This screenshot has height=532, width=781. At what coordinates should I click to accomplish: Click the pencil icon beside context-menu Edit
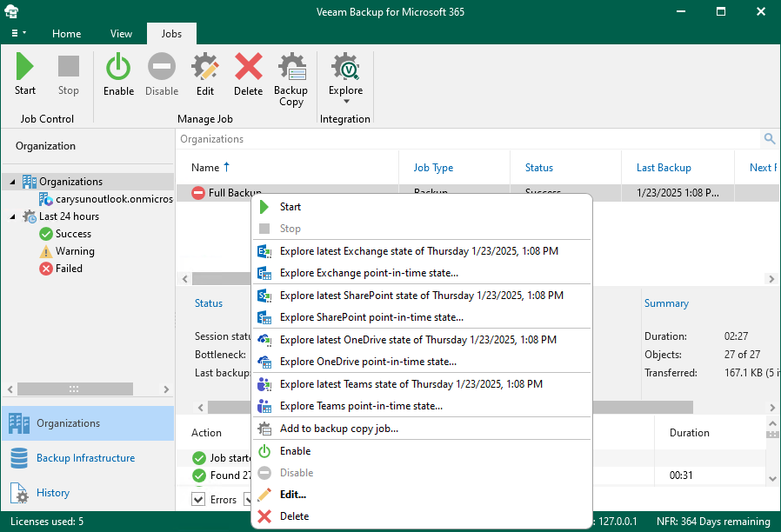pyautogui.click(x=264, y=495)
